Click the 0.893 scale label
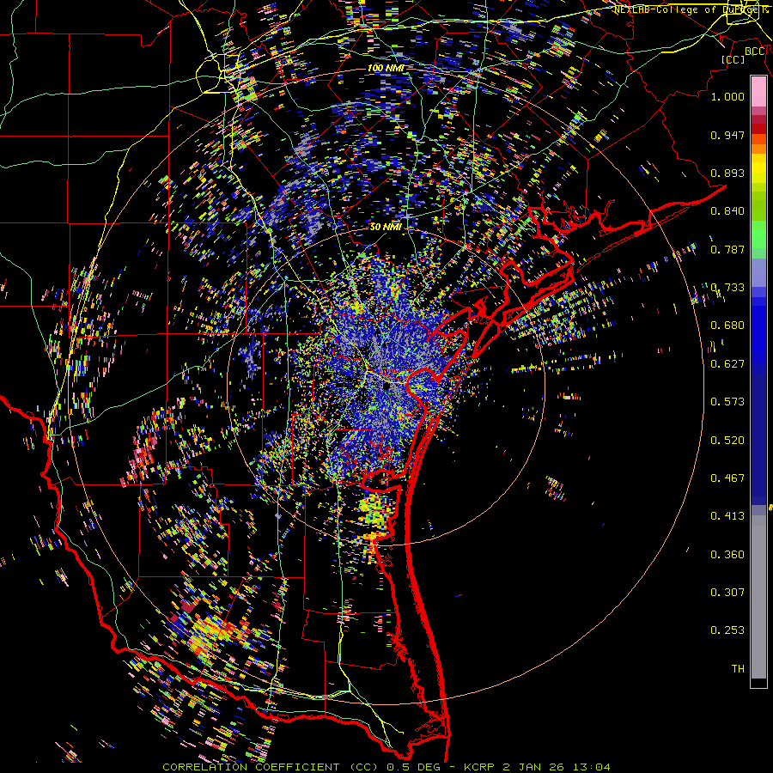The image size is (773, 773). (x=727, y=173)
